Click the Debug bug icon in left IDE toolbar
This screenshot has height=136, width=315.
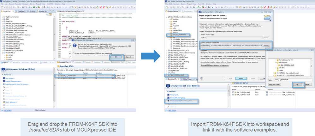(29, 7)
